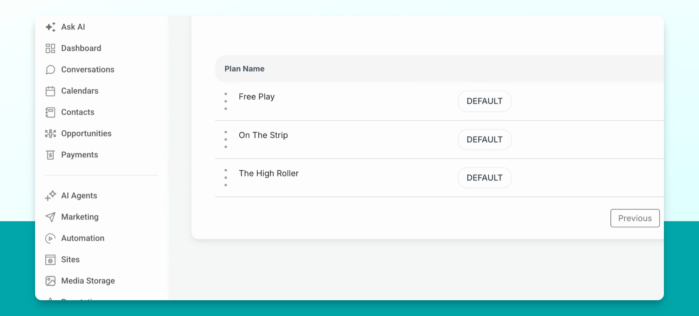Open Payments in the sidebar
Viewport: 699px width, 316px height.
79,155
